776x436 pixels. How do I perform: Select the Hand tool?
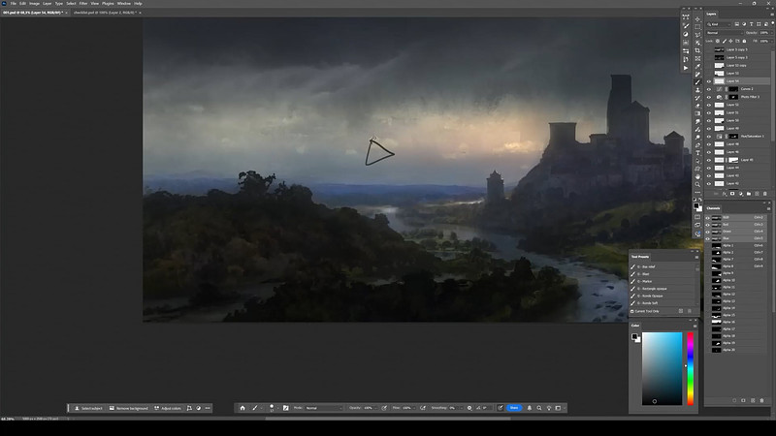[x=697, y=176]
